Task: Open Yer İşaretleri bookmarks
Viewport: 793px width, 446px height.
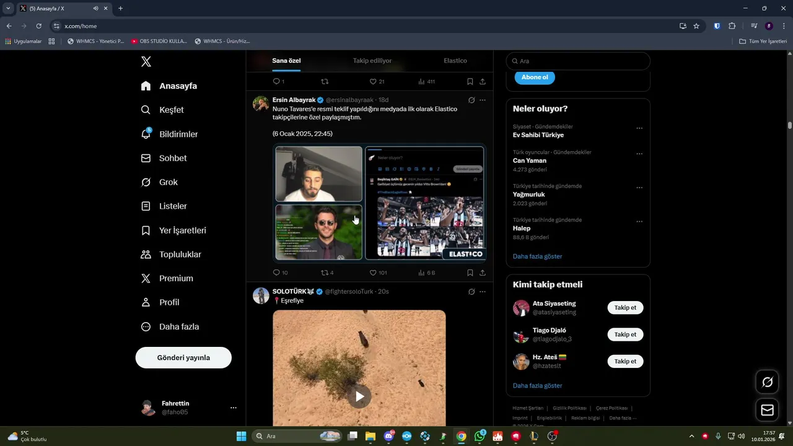Action: (x=173, y=230)
